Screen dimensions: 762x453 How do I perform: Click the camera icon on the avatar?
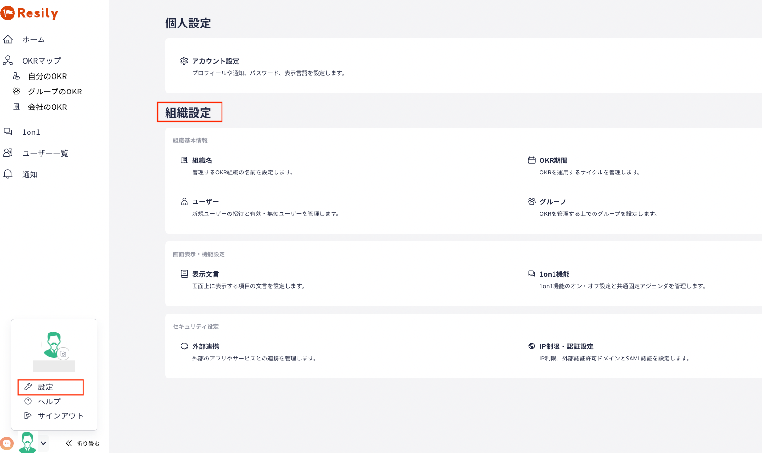point(63,354)
